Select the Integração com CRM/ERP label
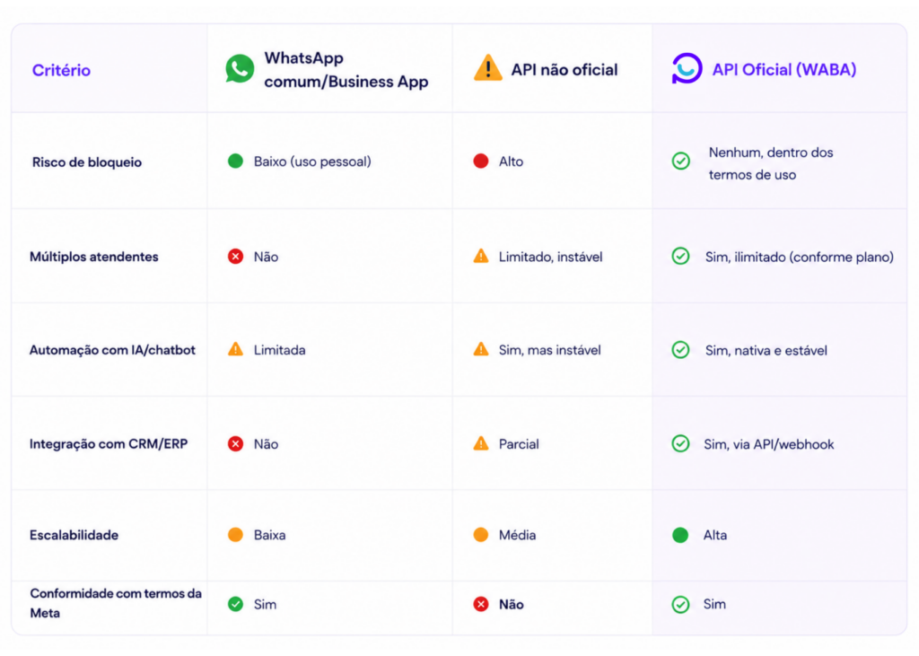919x656 pixels. pos(109,444)
